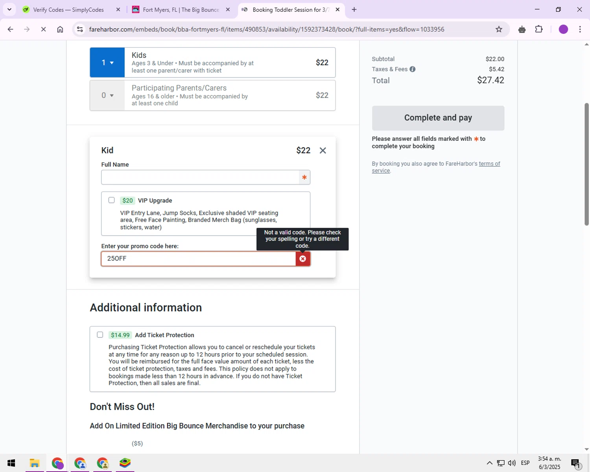This screenshot has width=590, height=472.
Task: Switch to Verify Codes — SimplyCodes tab
Action: tap(68, 9)
